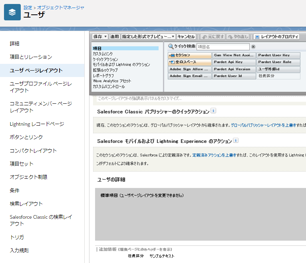This screenshot has height=263, width=306.
Task: Click info icon beside Salesforce Classic publisher heading
Action: coord(213,111)
